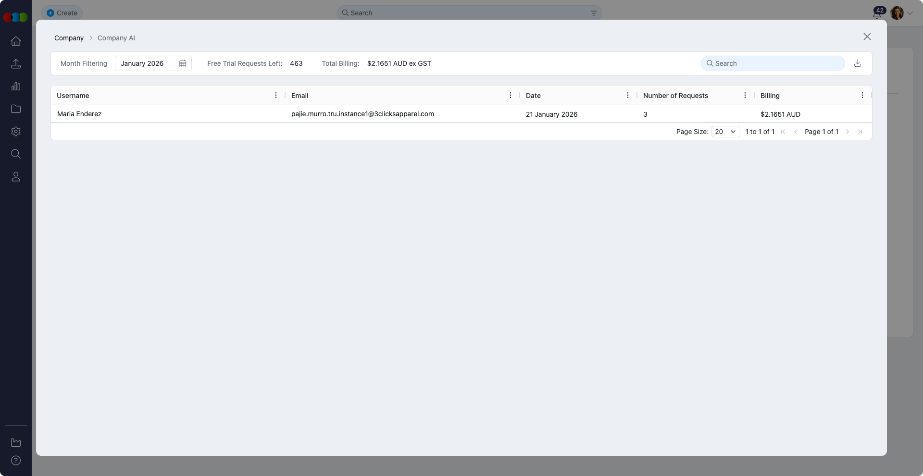Open the Billing column options menu
Image resolution: width=923 pixels, height=476 pixels.
[x=862, y=95]
